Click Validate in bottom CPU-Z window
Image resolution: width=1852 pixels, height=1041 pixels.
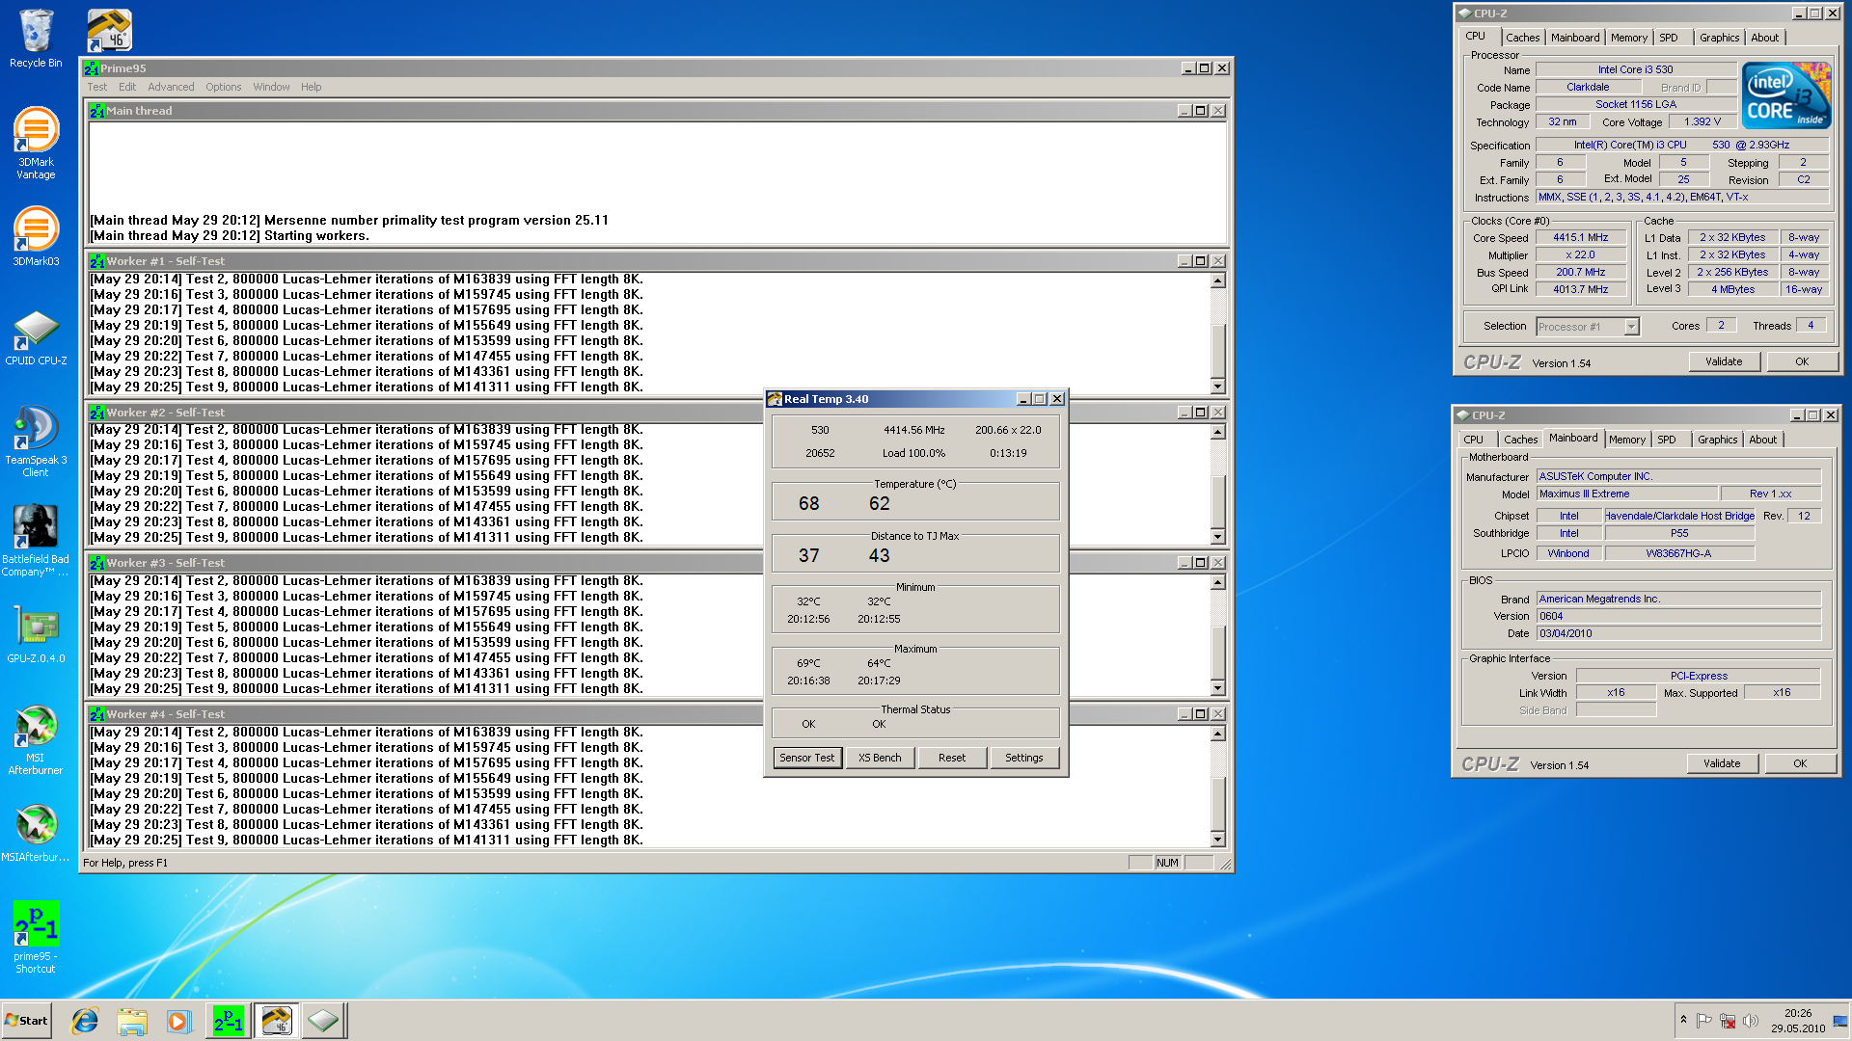[1722, 763]
